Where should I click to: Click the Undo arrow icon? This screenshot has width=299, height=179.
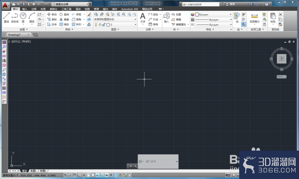click(39, 4)
